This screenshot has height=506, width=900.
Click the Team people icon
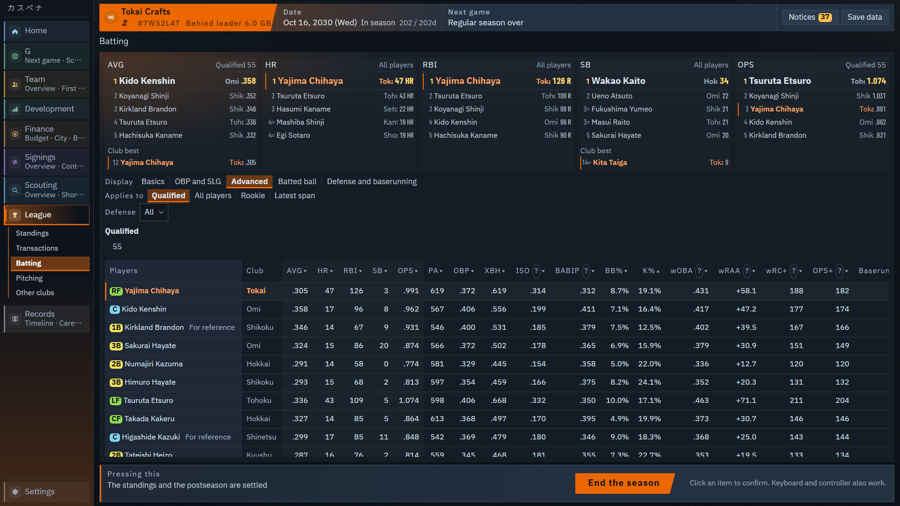(15, 84)
